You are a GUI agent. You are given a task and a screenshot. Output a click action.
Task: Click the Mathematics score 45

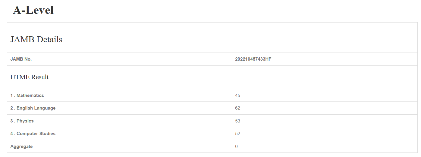click(x=237, y=95)
